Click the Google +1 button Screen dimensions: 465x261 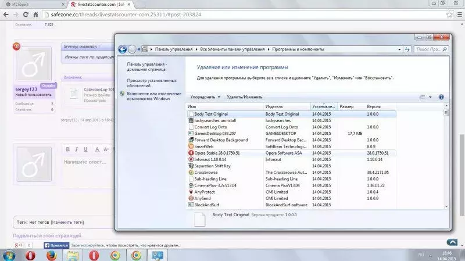pos(19,245)
